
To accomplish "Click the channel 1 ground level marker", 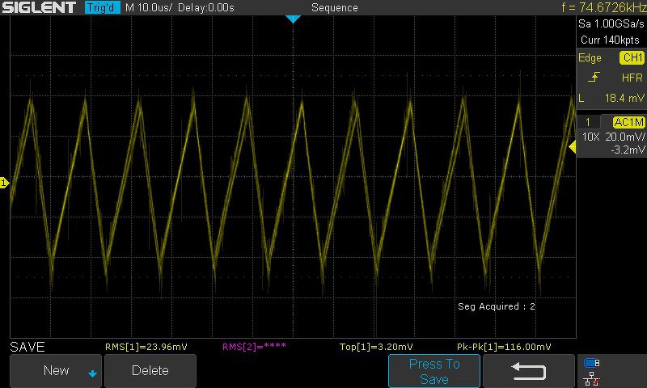I will click(x=4, y=183).
